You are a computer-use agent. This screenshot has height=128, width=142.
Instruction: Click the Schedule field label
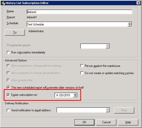coord(13,23)
